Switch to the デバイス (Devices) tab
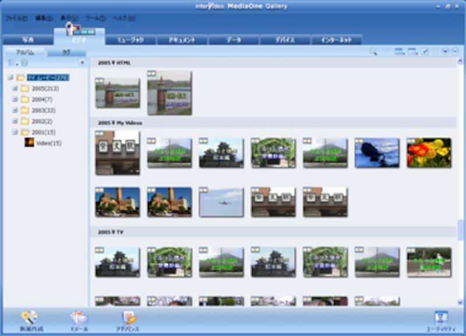Screen dimensions: 466x336 [285, 40]
